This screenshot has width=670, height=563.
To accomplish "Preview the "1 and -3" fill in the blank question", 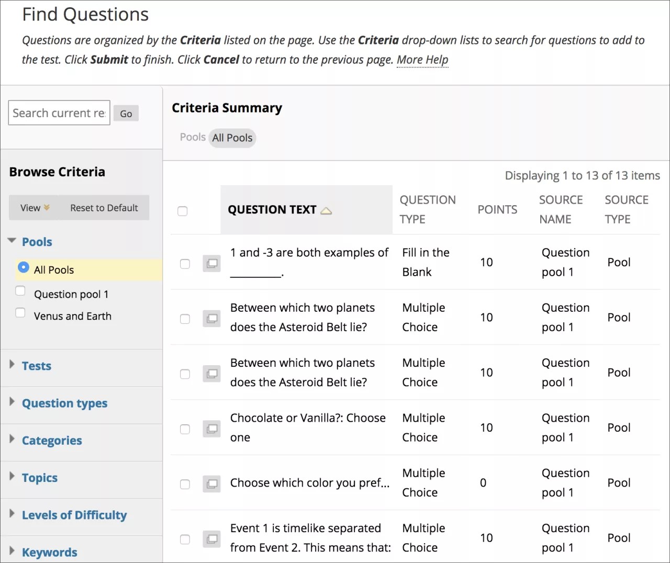I will point(211,264).
